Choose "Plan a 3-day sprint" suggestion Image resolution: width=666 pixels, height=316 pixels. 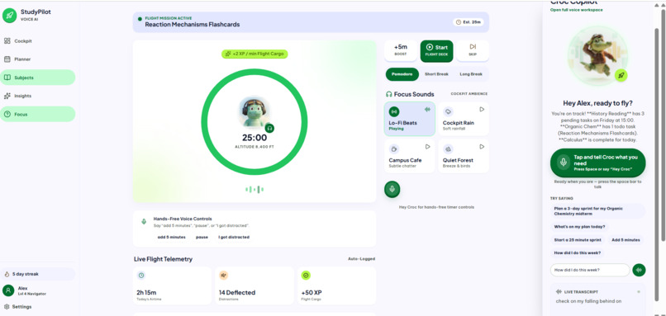pos(597,211)
